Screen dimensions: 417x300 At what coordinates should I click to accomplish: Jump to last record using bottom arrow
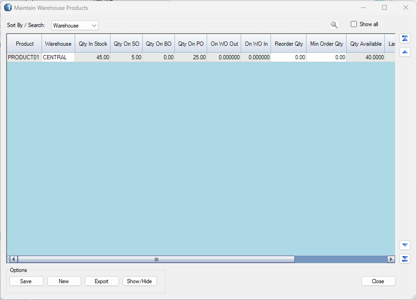click(405, 258)
